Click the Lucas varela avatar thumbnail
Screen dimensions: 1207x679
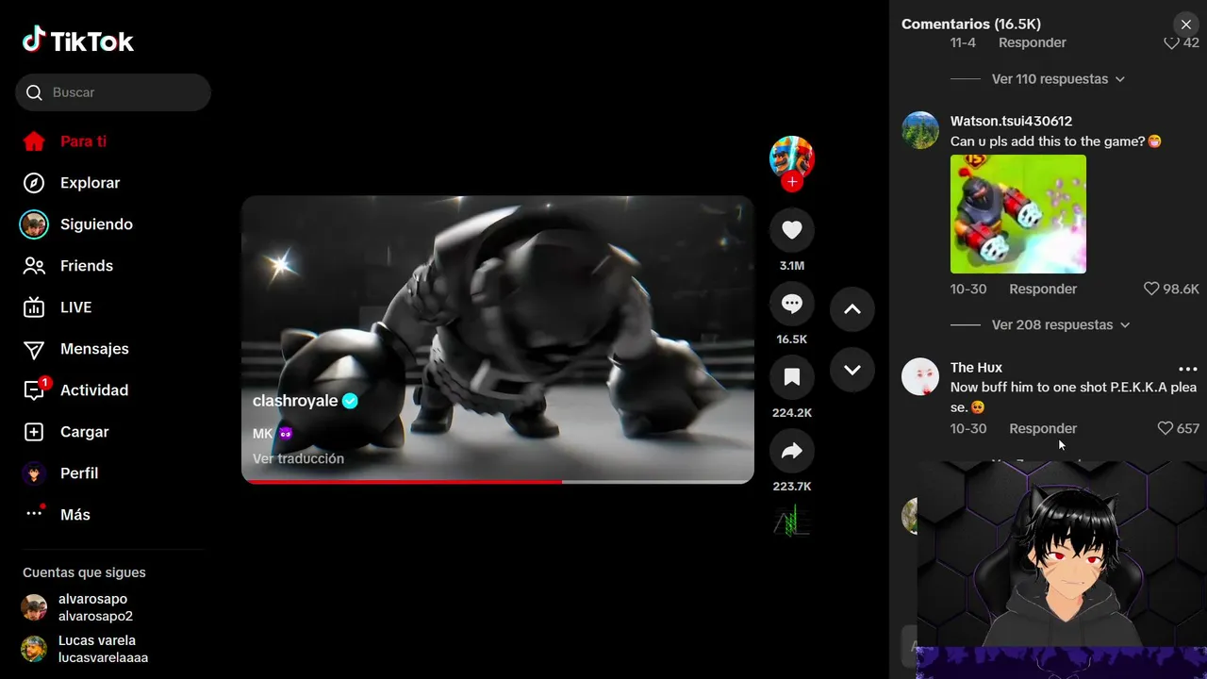pyautogui.click(x=34, y=649)
